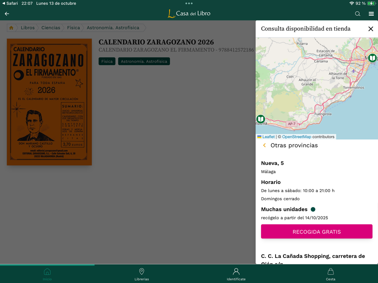
Task: Click the CALENDARIO ZARAGOZANO 2026 title
Action: pyautogui.click(x=156, y=42)
